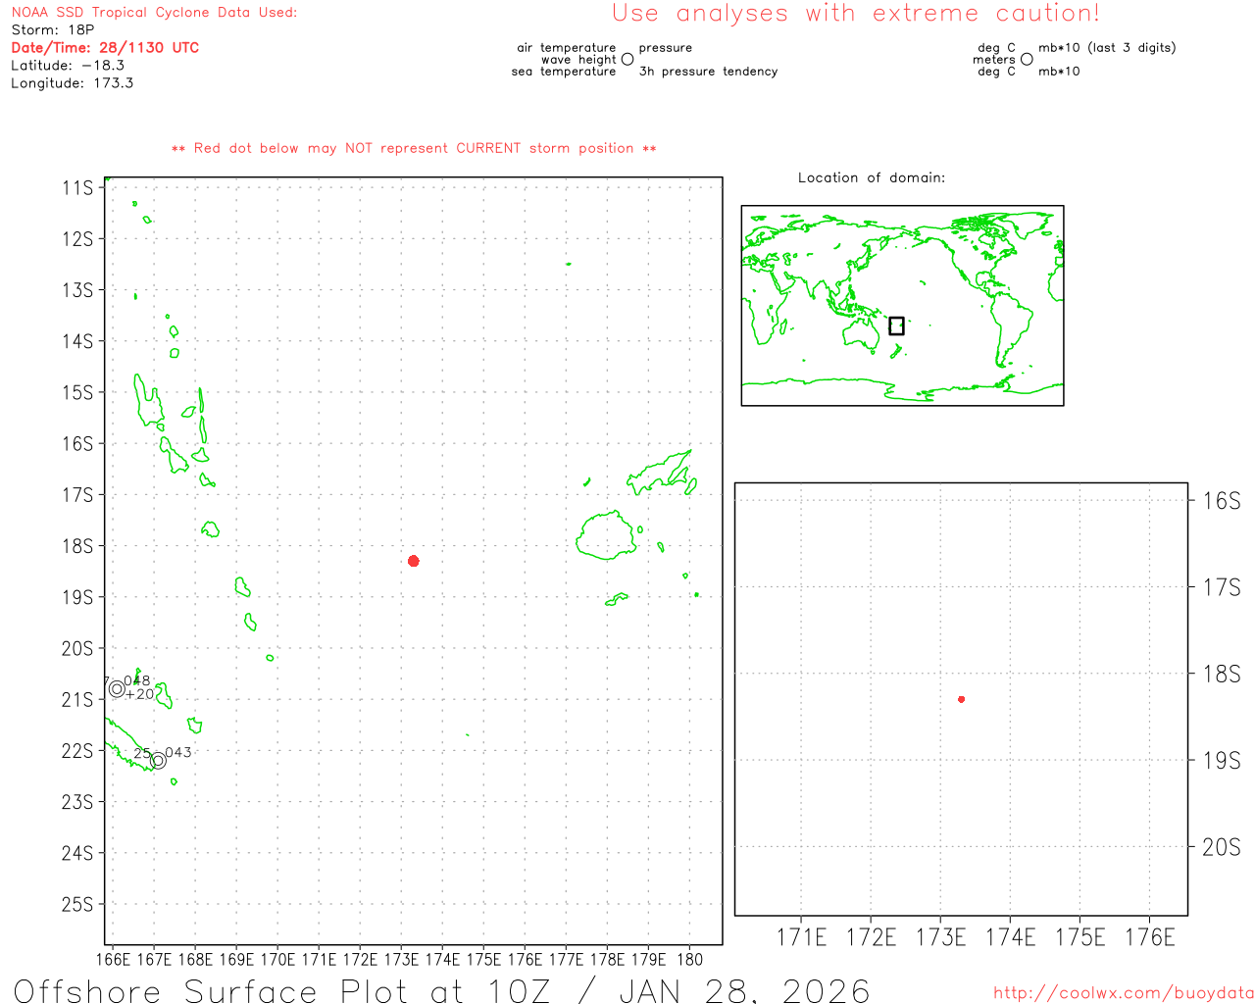Click the black domain rectangle on world map

pyautogui.click(x=896, y=326)
